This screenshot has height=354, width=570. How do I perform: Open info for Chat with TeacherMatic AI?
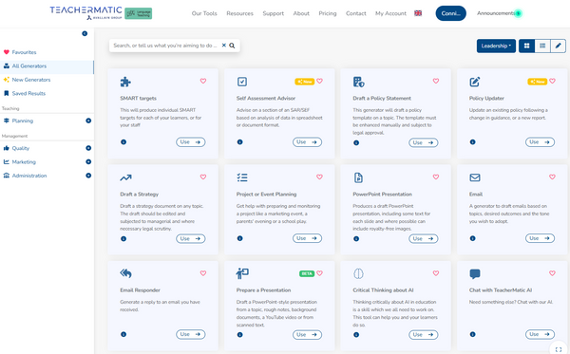pos(472,334)
